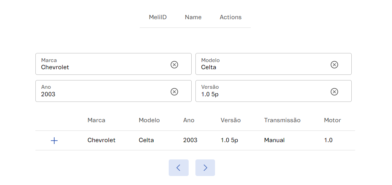Viewport: 392px width, 185px height.
Task: Go to next page of results
Action: [x=205, y=168]
